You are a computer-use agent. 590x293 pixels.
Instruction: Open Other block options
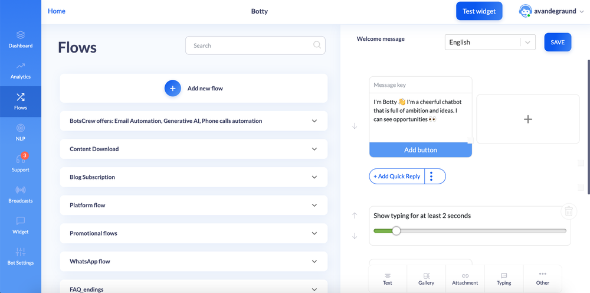click(x=543, y=279)
